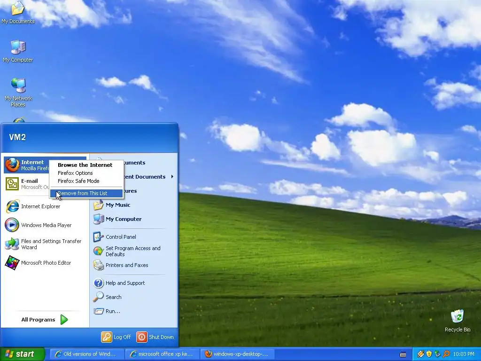Click the Run... label
This screenshot has width=481, height=361.
tap(113, 311)
